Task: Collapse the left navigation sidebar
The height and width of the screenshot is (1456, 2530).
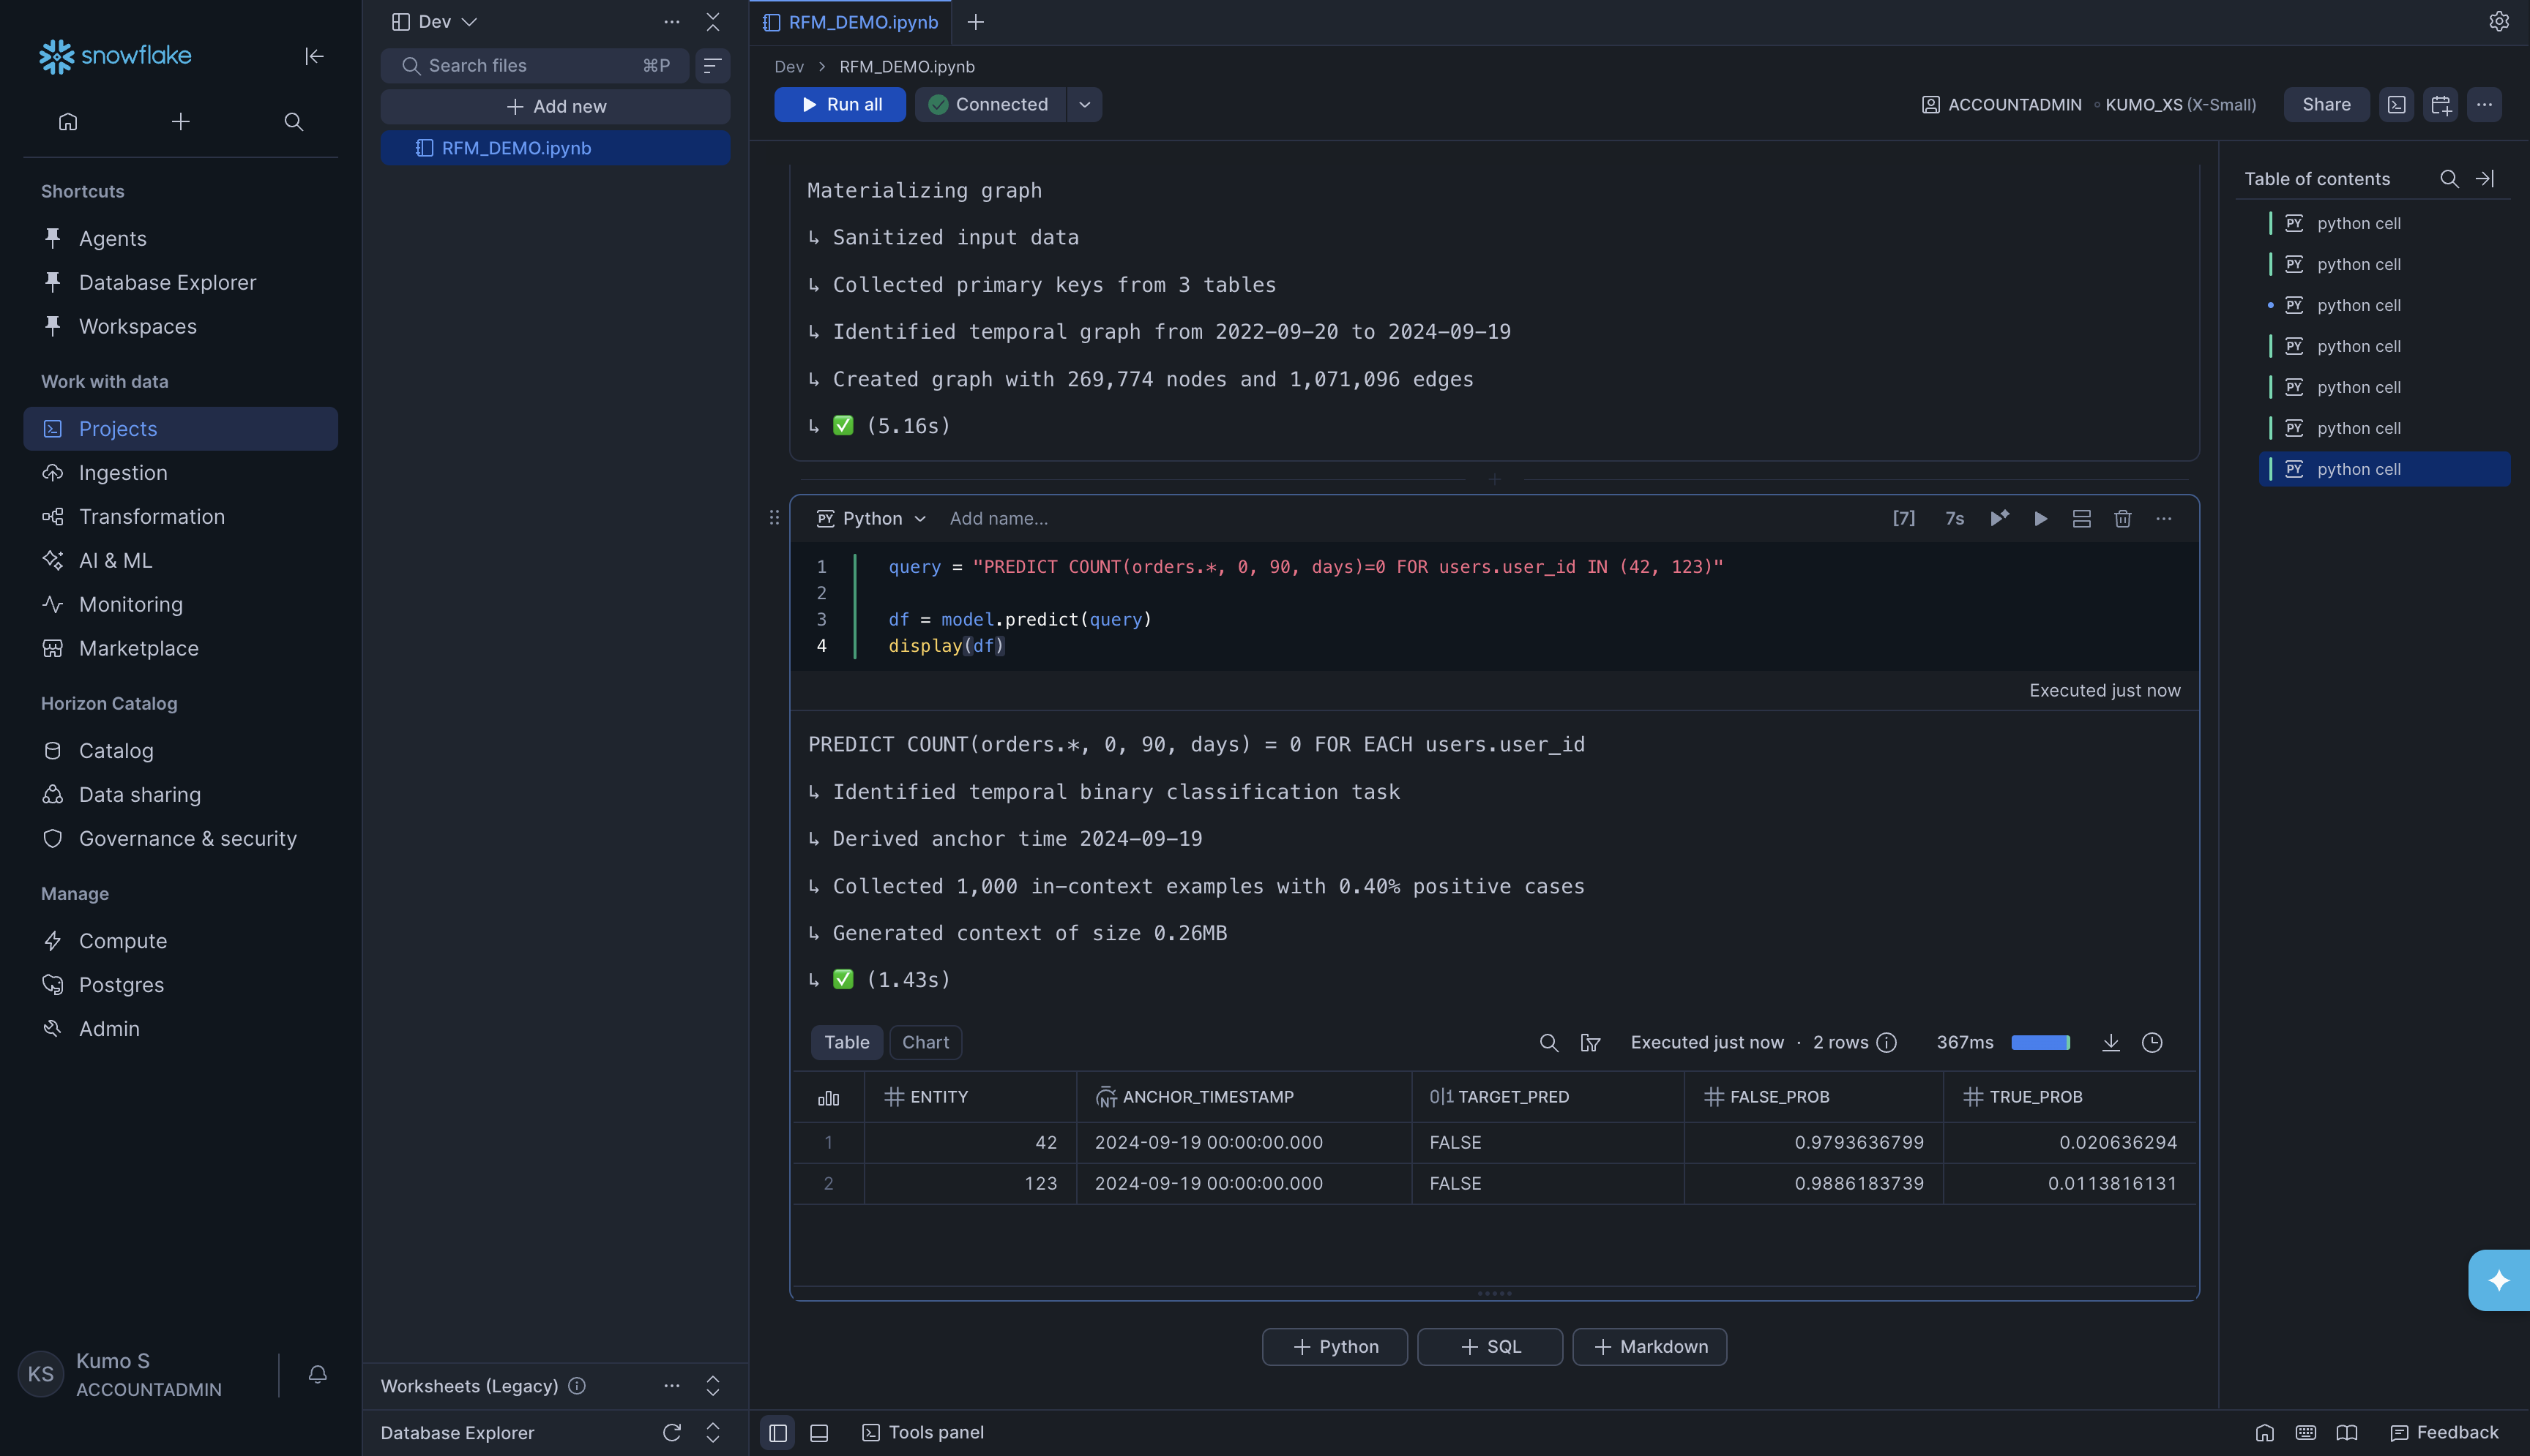Action: point(314,57)
